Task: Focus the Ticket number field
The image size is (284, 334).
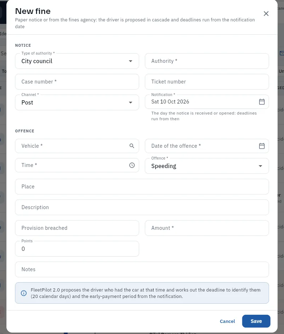Action: pyautogui.click(x=207, y=82)
